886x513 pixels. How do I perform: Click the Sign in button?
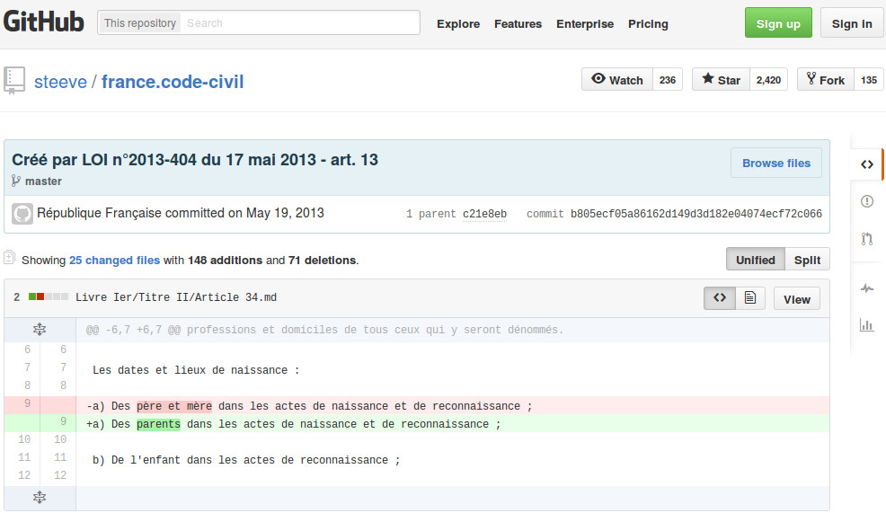(852, 23)
